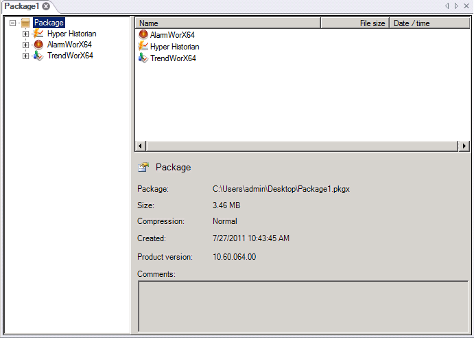Viewport: 474px width, 338px height.
Task: Click the TrendWorX64 icon in file list
Action: tap(143, 58)
